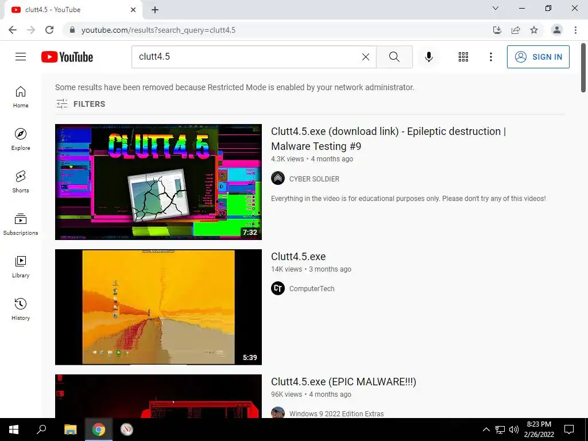
Task: Close the clutt4.5 - YouTube tab
Action: (x=133, y=10)
